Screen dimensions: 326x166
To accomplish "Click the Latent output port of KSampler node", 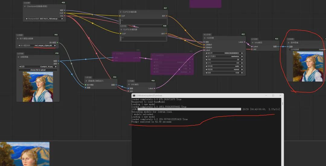I will click(244, 42).
